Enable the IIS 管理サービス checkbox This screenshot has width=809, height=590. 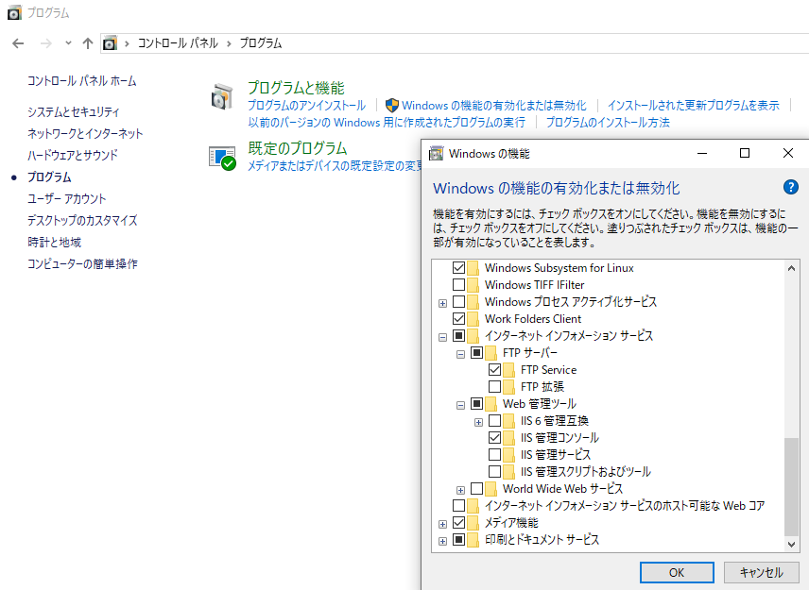495,455
